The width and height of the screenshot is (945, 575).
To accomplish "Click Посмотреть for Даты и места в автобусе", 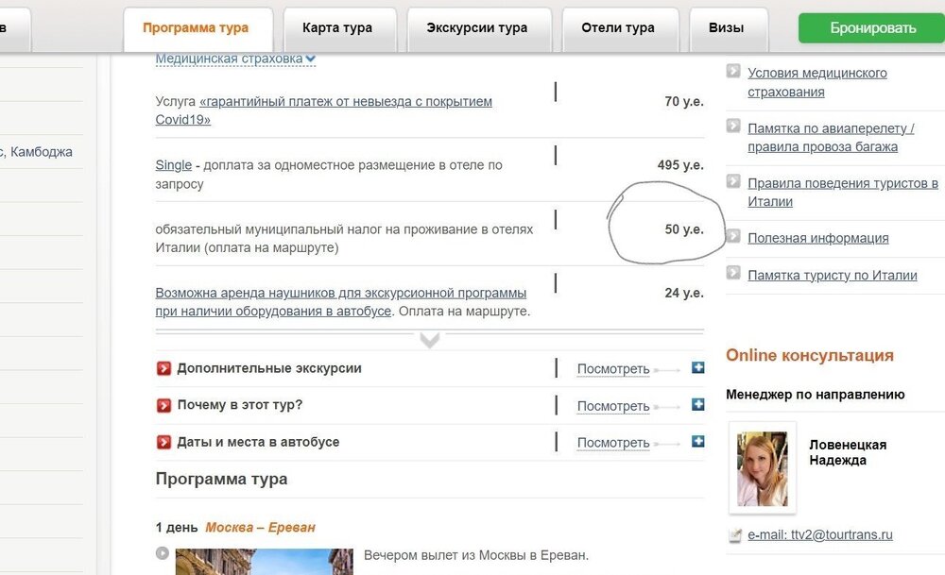I will click(x=613, y=443).
